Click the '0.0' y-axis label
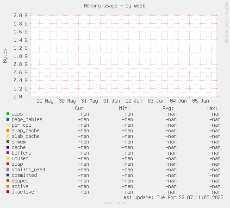230x208 pixels. point(18,97)
